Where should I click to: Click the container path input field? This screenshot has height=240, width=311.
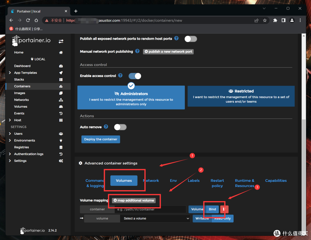pos(150,209)
